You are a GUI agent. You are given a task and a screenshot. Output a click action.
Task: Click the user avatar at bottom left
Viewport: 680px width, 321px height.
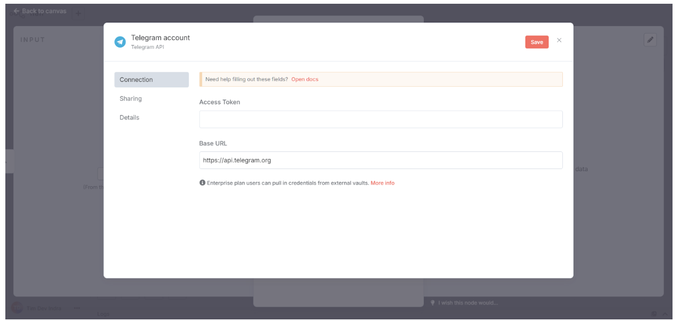pos(17,308)
